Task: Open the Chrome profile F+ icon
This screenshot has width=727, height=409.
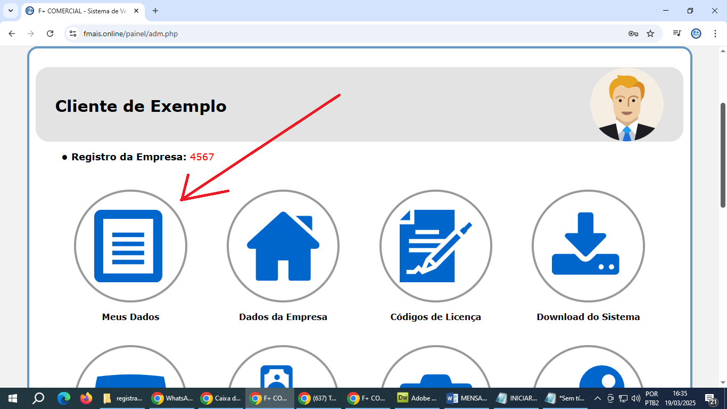Action: coord(696,34)
